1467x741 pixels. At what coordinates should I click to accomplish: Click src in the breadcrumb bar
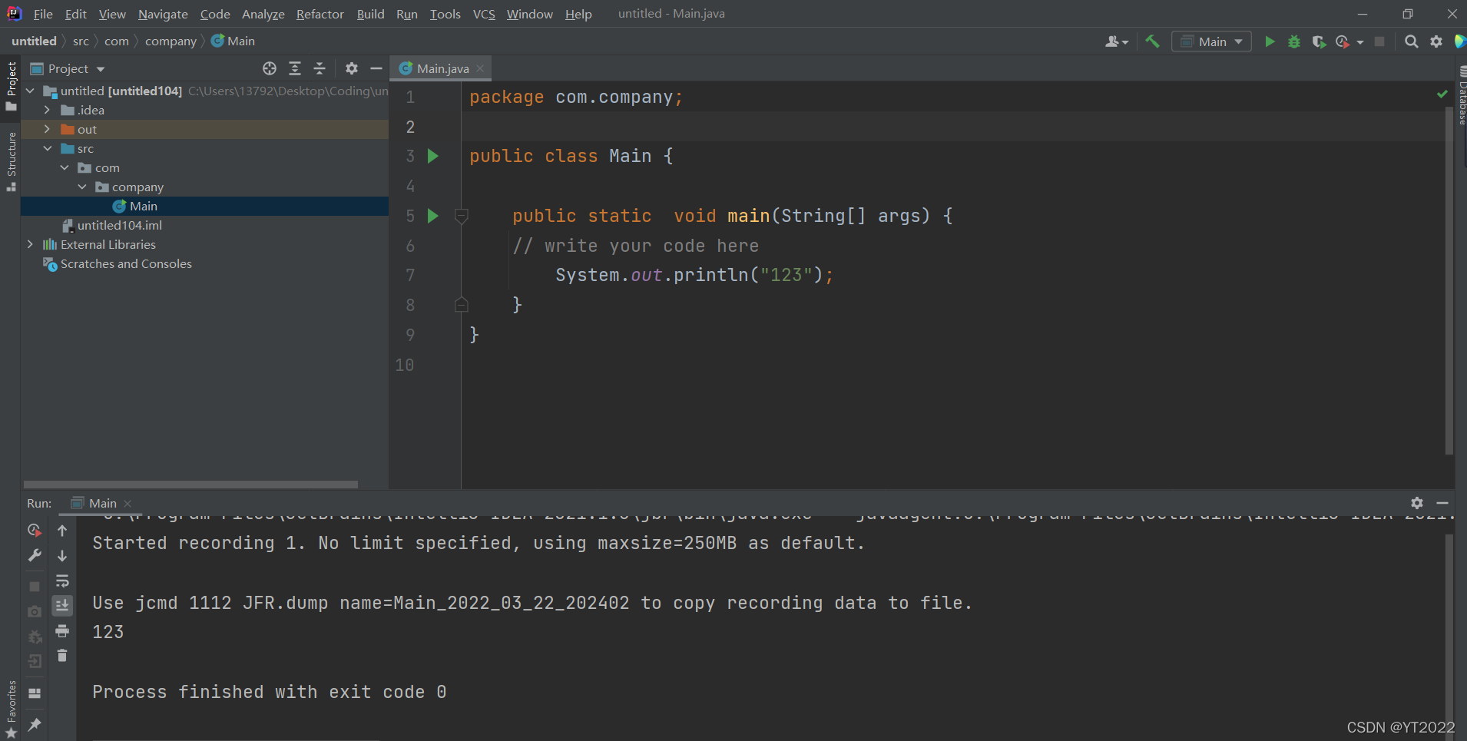(81, 41)
